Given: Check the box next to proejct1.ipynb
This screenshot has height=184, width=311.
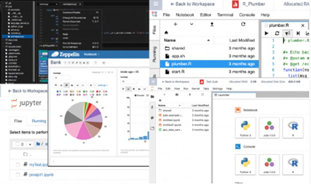Looking at the screenshot, I should pyautogui.click(x=18, y=175).
